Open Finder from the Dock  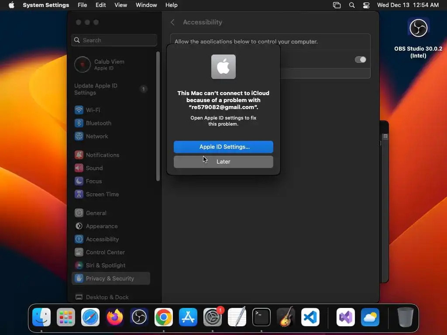point(41,317)
